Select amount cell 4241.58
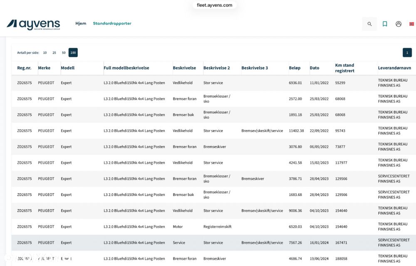 295,163
